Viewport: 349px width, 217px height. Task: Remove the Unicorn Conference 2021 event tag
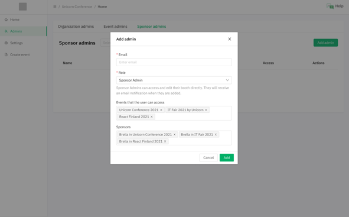pyautogui.click(x=161, y=110)
